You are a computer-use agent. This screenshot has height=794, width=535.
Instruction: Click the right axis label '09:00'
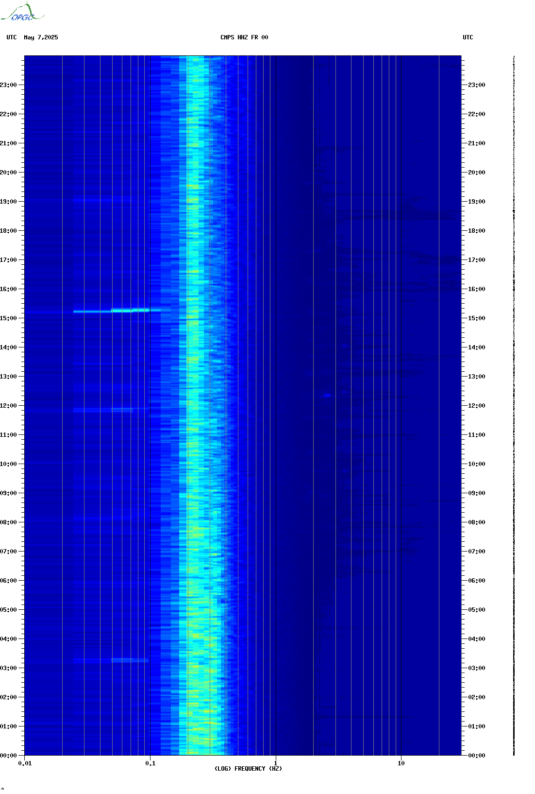[x=477, y=493]
